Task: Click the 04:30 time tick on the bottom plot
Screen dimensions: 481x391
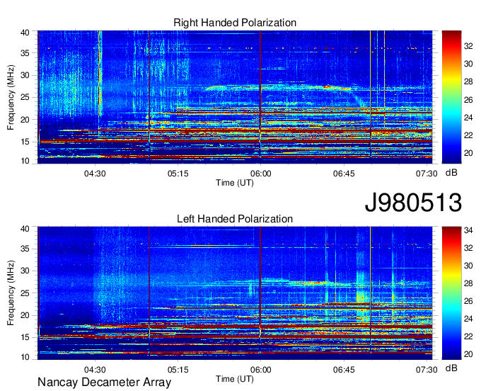Action: point(95,370)
